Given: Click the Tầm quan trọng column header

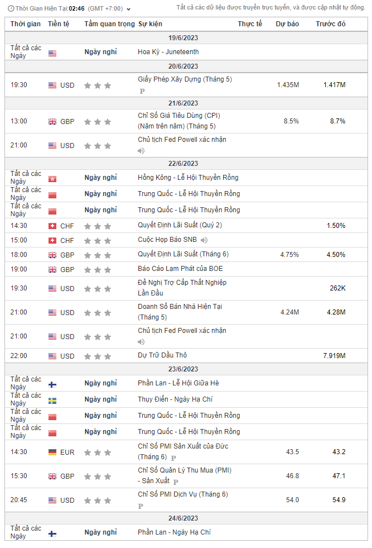Looking at the screenshot, I should click(x=109, y=24).
